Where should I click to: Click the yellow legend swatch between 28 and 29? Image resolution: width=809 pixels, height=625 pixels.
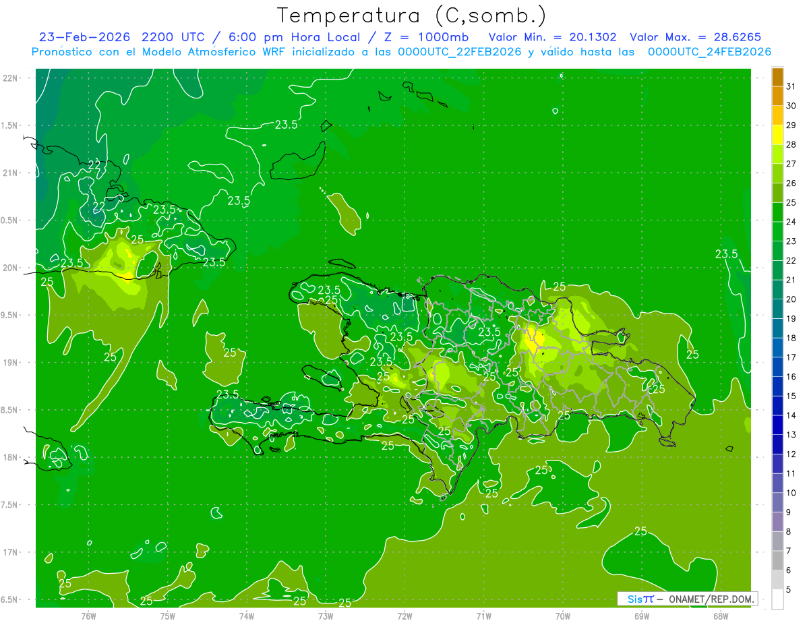tap(777, 135)
